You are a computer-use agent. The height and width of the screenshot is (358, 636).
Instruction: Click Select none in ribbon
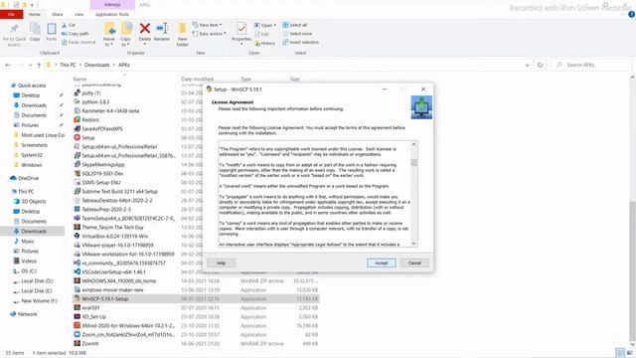pos(297,34)
